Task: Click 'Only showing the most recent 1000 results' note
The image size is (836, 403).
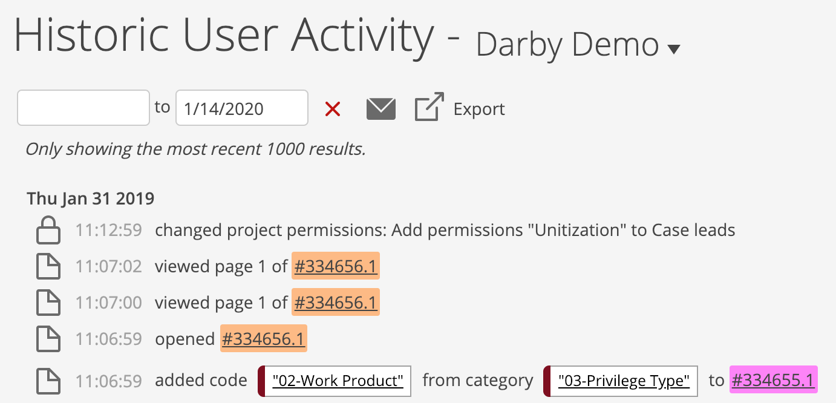Action: (x=195, y=149)
